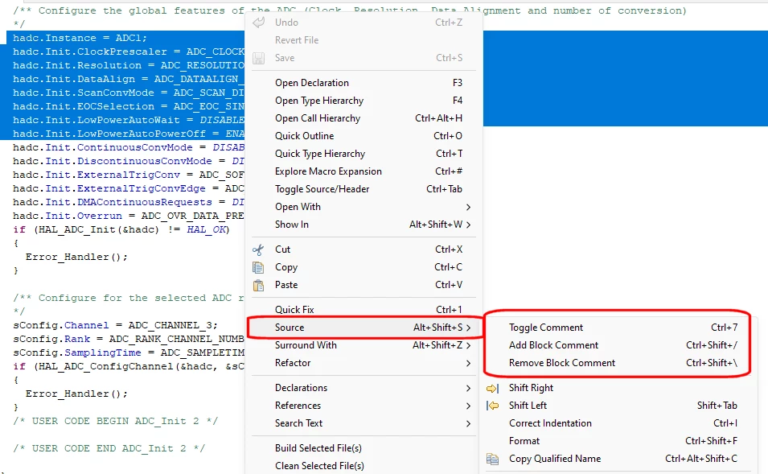Image resolution: width=768 pixels, height=474 pixels.
Task: Choose Toggle Source/Header
Action: click(x=363, y=189)
